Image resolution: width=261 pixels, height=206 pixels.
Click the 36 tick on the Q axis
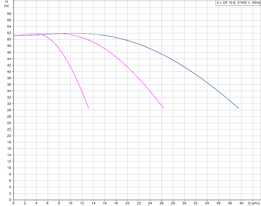click(x=219, y=203)
